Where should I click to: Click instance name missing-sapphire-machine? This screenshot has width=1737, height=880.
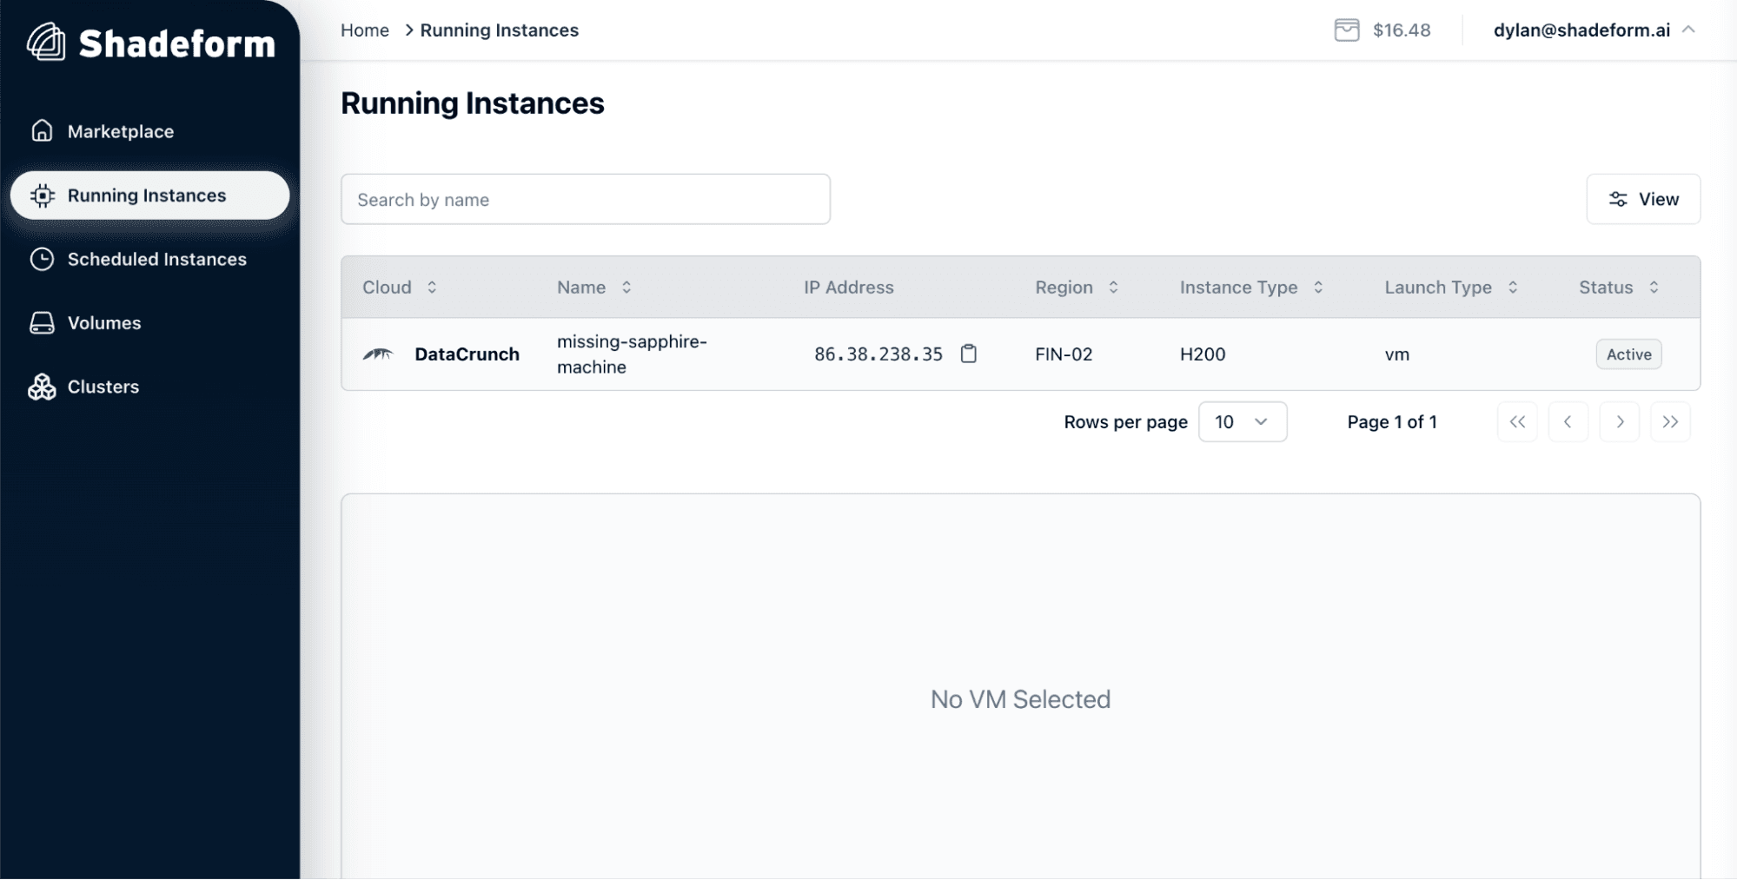632,354
